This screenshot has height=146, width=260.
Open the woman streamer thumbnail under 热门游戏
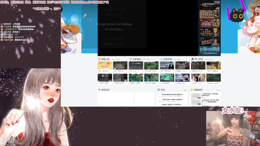click(198, 78)
